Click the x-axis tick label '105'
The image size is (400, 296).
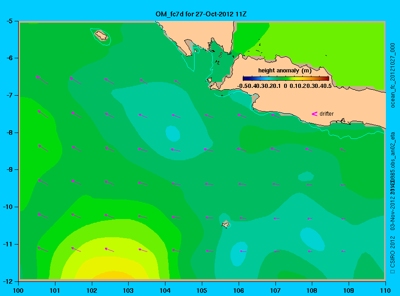(202, 291)
